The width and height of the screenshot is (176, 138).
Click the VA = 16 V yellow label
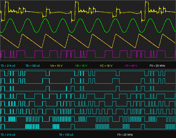pos(56,66)
